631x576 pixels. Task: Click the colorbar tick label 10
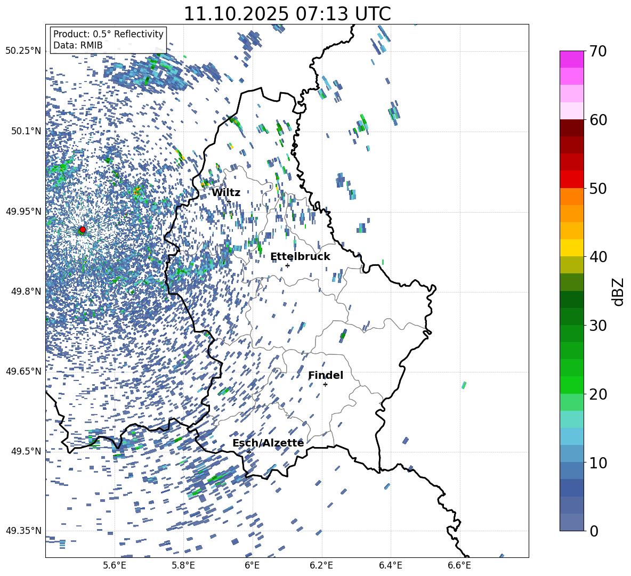598,463
